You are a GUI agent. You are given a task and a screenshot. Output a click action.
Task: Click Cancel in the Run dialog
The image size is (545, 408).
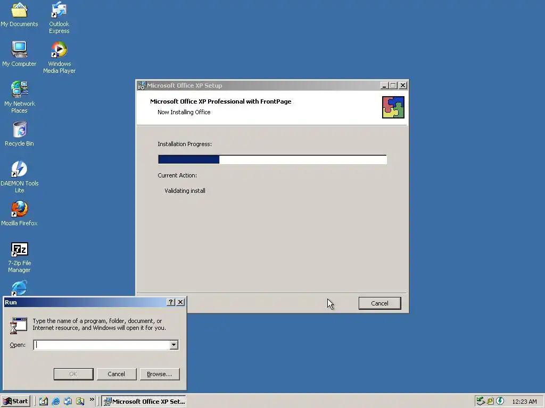tap(117, 374)
